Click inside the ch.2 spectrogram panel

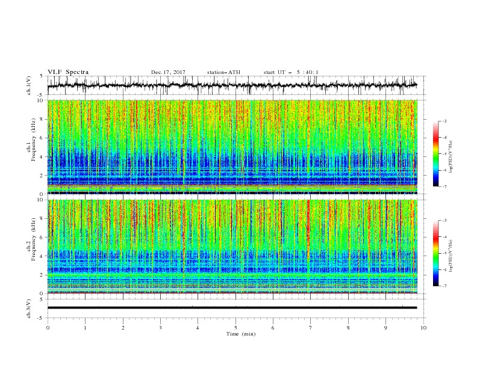coord(232,247)
